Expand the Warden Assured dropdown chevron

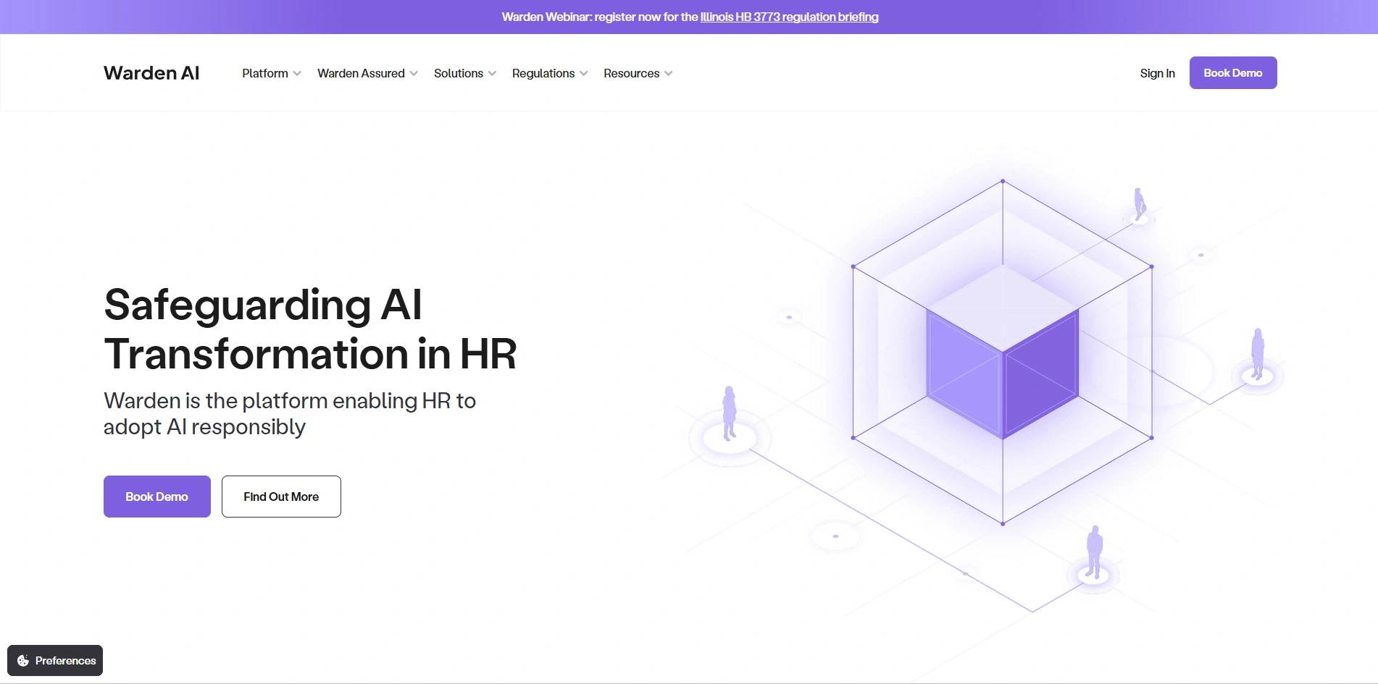(414, 74)
